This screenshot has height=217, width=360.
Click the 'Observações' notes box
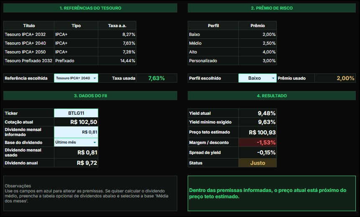click(90, 193)
